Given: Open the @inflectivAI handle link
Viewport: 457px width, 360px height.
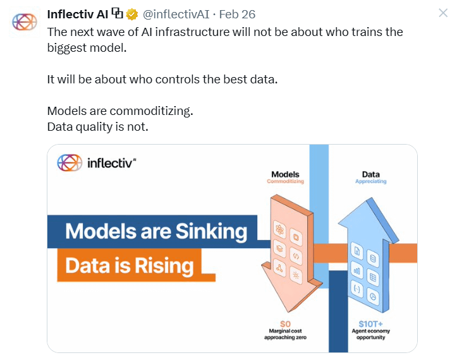Looking at the screenshot, I should point(175,14).
